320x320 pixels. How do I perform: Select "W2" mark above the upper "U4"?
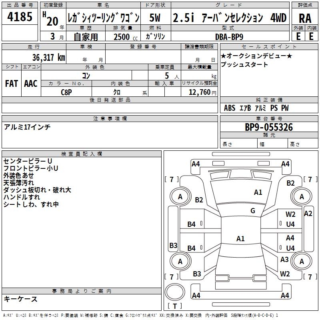[290, 214]
